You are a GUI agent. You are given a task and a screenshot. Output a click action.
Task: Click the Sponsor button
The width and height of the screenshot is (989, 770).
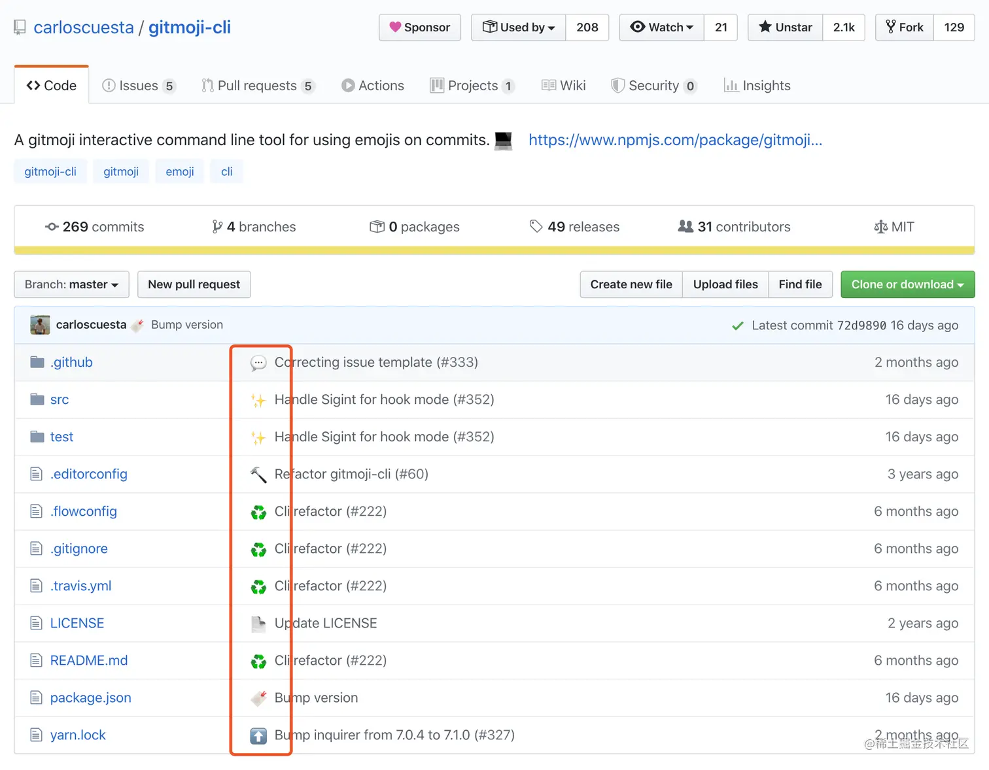pos(420,27)
